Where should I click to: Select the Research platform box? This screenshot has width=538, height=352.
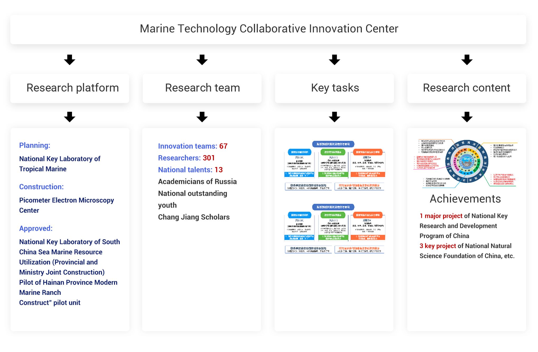70,88
